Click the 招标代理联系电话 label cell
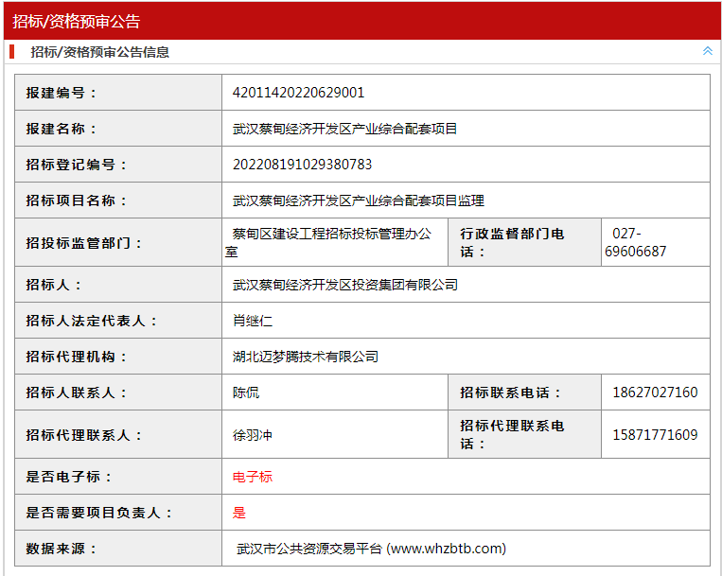Screen dimensions: 722x576 [524, 434]
